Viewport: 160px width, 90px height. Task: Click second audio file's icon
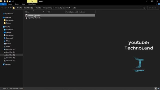click(x=26, y=18)
